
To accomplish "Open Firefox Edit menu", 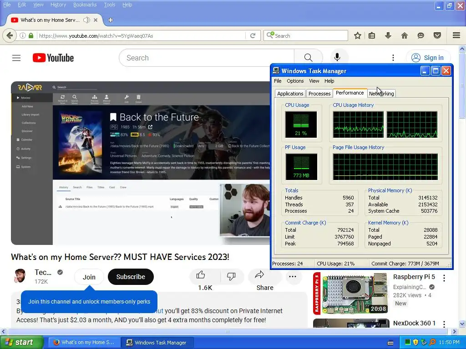I will pos(22,5).
